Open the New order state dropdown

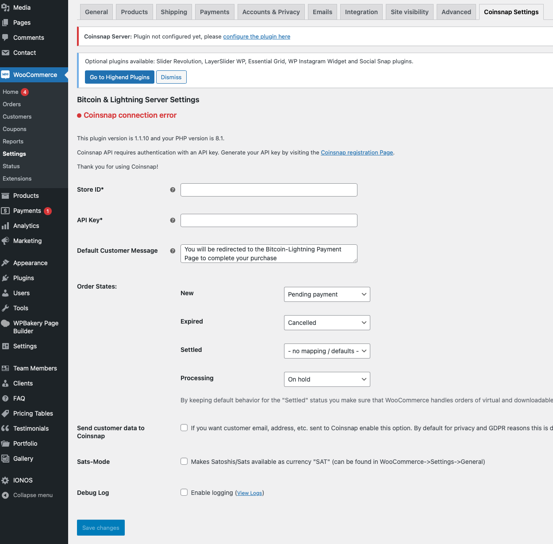tap(327, 294)
